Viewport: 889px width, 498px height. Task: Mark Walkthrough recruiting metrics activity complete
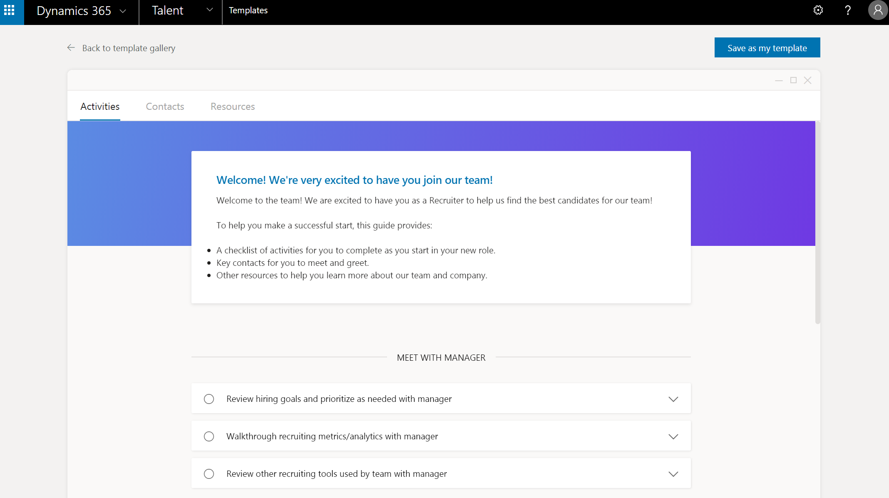point(209,436)
